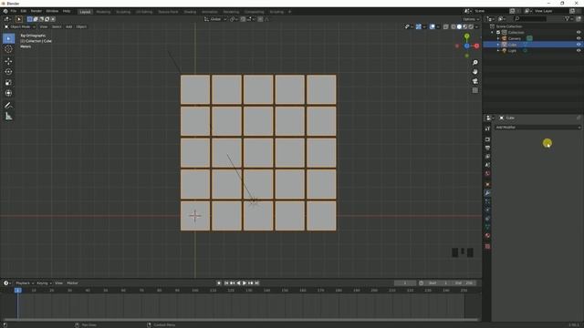
Task: Select the Rotate tool
Action: 8,72
